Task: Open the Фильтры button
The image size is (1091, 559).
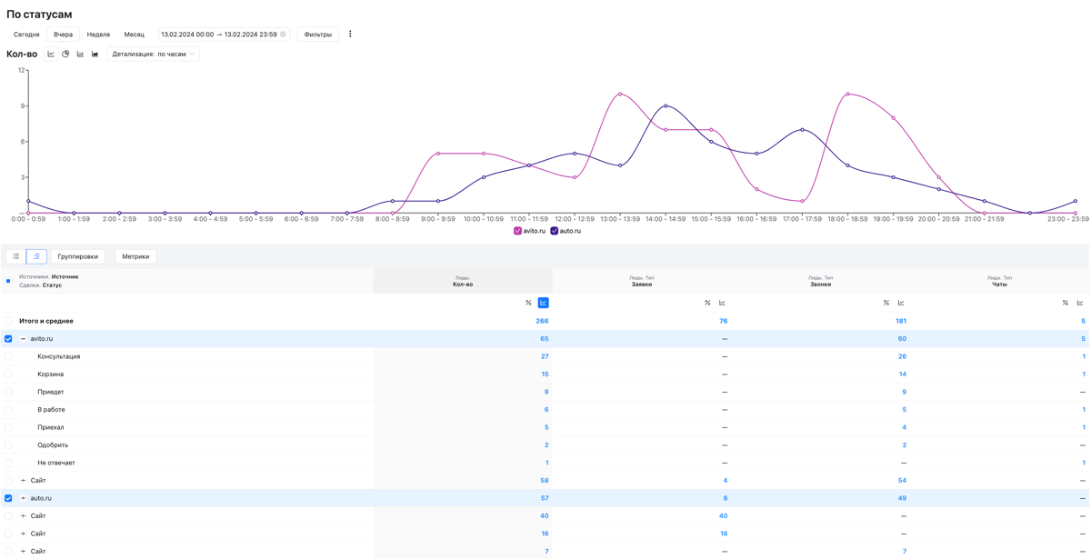Action: (x=317, y=35)
